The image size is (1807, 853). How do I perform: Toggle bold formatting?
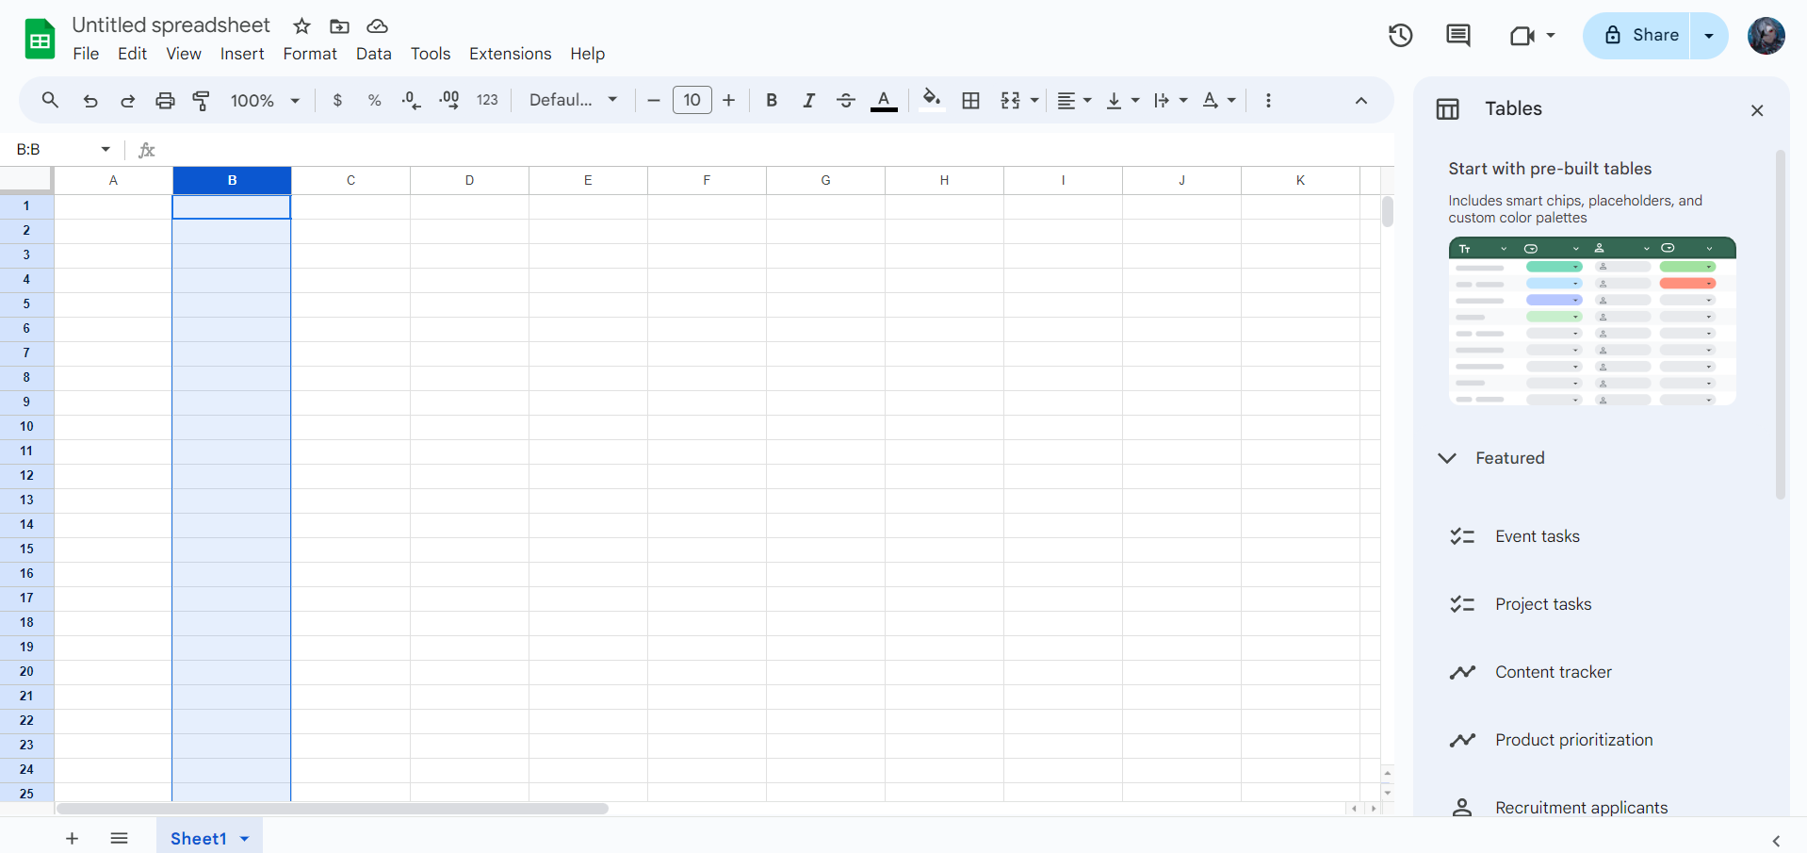772,100
